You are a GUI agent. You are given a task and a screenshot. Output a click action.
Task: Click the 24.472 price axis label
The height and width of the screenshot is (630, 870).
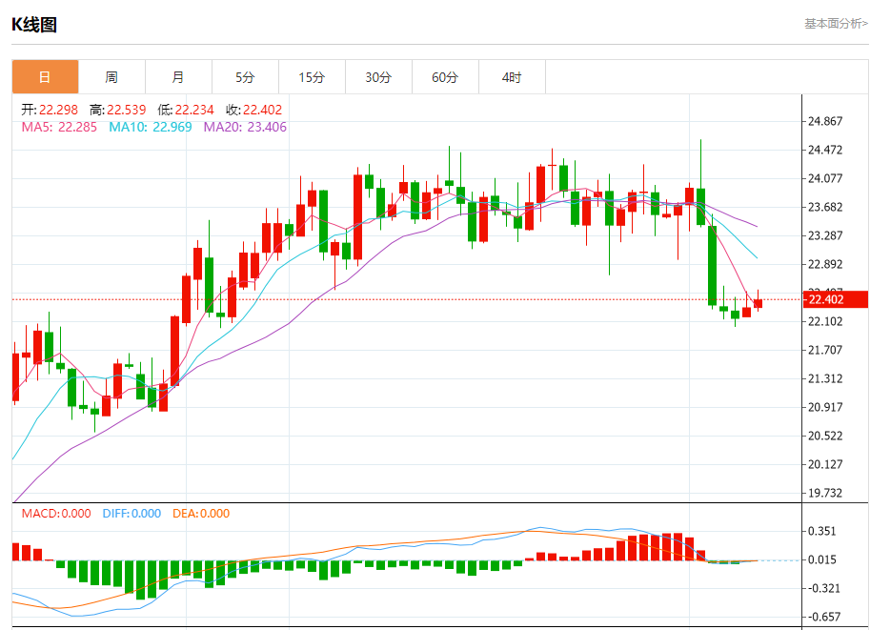825,150
